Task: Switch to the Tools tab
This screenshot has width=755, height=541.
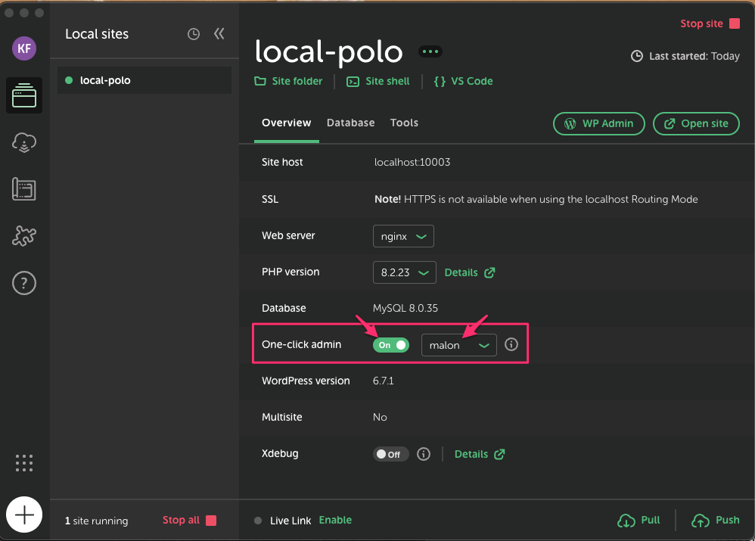Action: pyautogui.click(x=404, y=123)
